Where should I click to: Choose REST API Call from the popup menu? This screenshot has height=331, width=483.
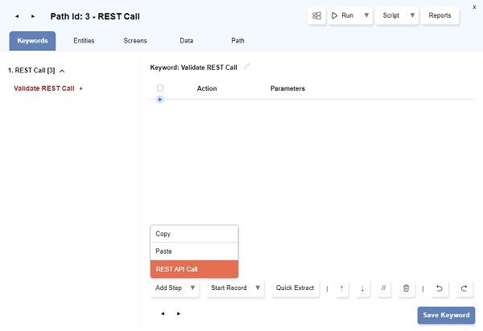195,269
